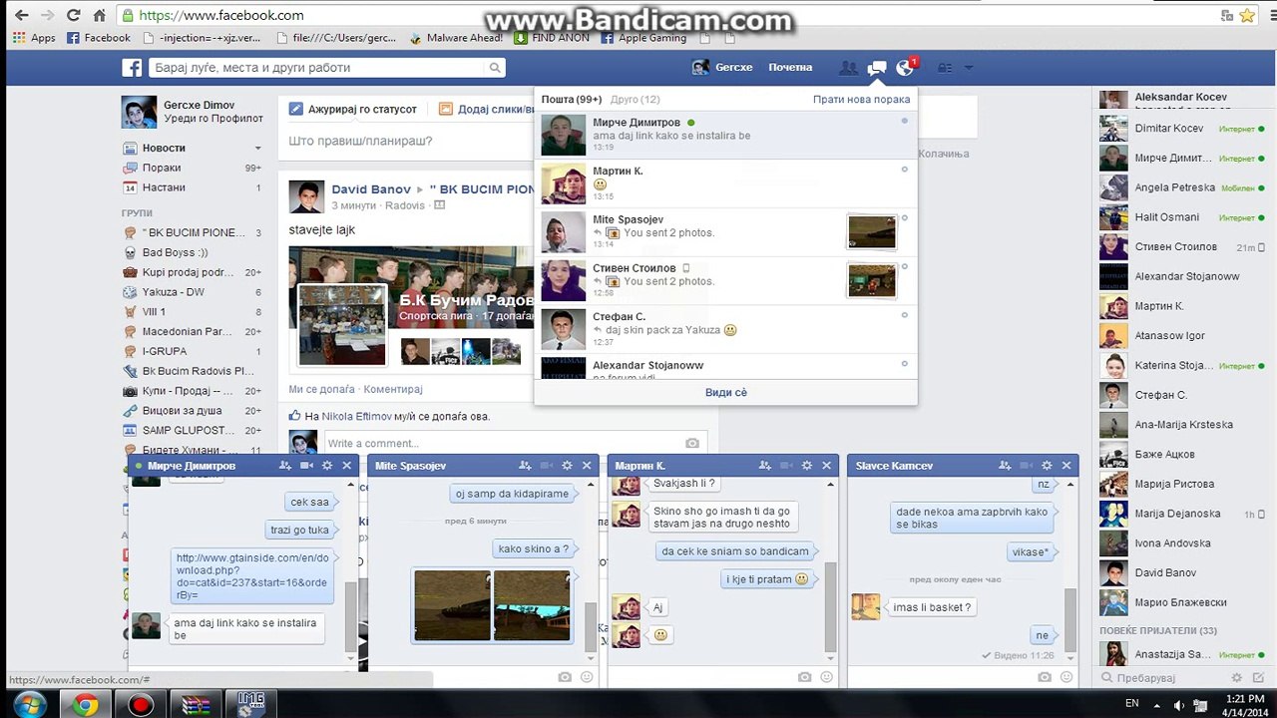1277x718 pixels.
Task: Open the emoticon picker in Slavce Kamcev chat
Action: point(1065,677)
